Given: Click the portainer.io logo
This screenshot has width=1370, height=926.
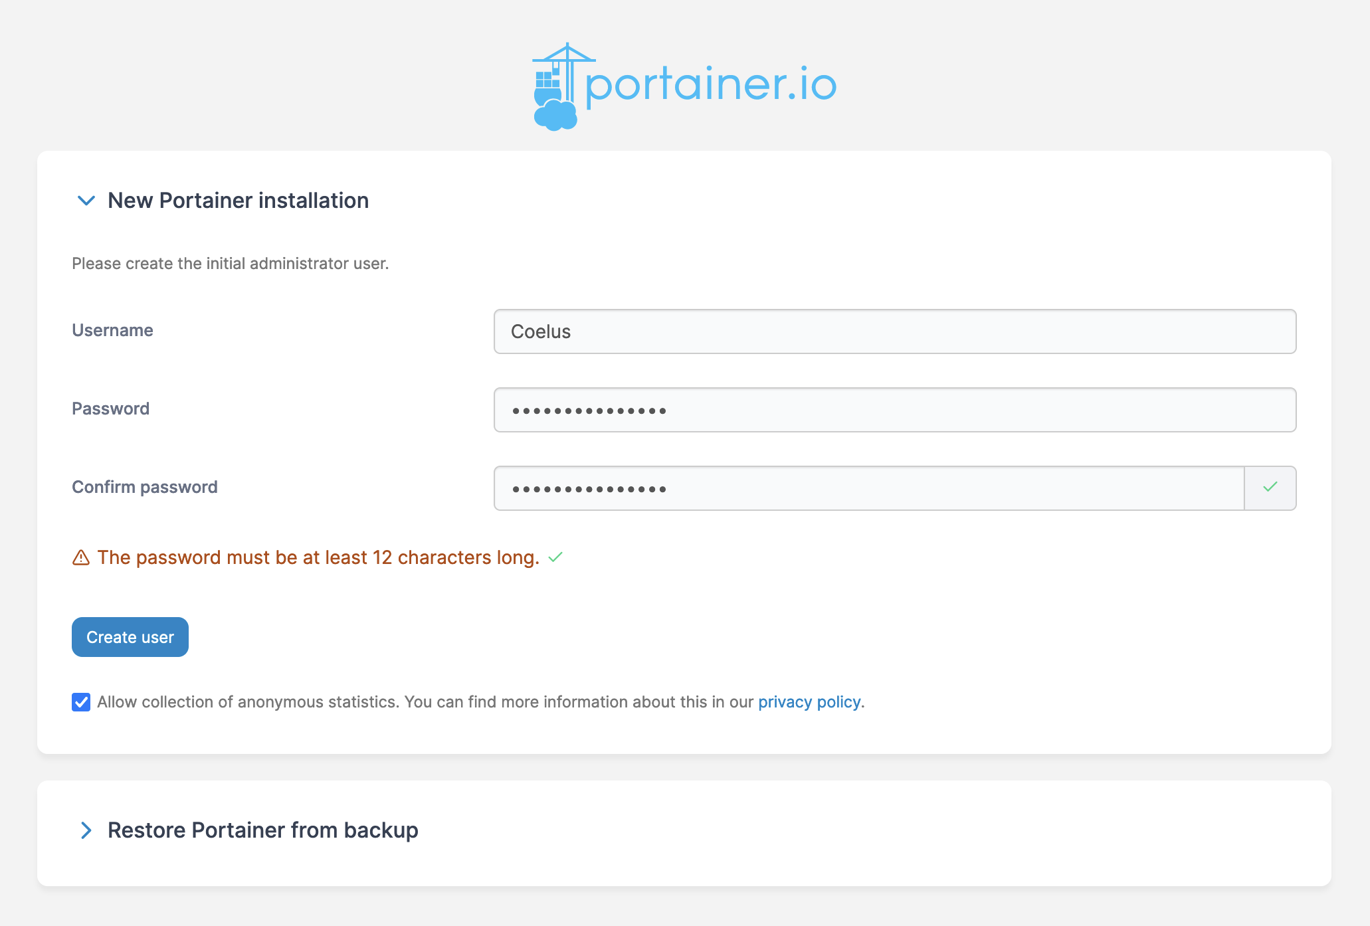Looking at the screenshot, I should 684,86.
